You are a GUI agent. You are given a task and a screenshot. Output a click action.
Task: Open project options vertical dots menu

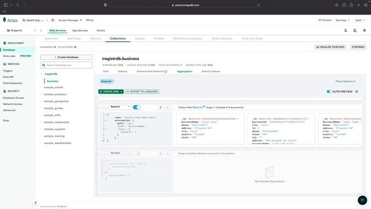41,30
